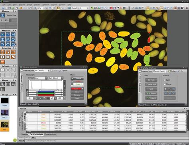Open the Detect User dropdown
Viewport: 189px width, 145px height.
point(46,78)
